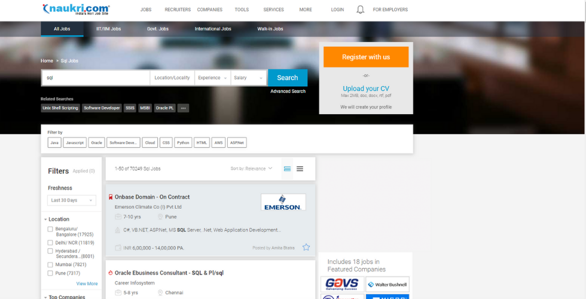Open the Sort by Relevance dropdown

[x=252, y=169]
